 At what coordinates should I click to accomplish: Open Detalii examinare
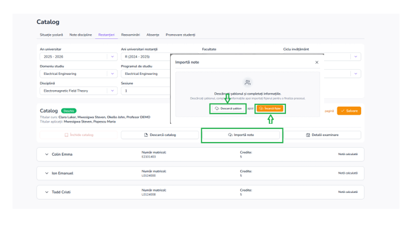322,135
